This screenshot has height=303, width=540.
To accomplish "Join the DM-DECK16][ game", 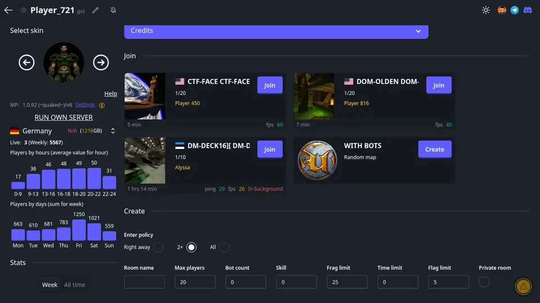I will (269, 149).
